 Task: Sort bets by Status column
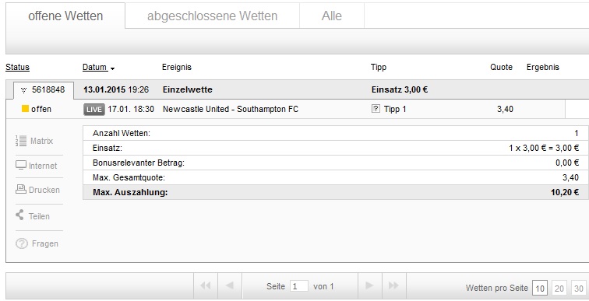coord(17,67)
